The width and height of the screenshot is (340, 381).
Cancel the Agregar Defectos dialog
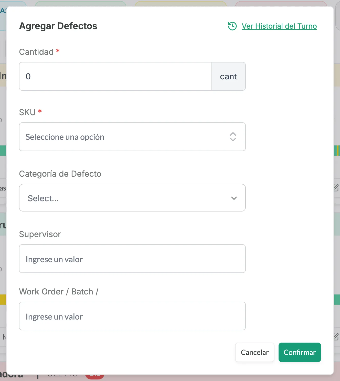tap(255, 352)
